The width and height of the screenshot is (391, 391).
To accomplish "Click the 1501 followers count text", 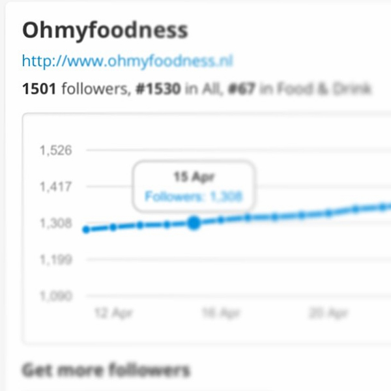I will 75,89.
